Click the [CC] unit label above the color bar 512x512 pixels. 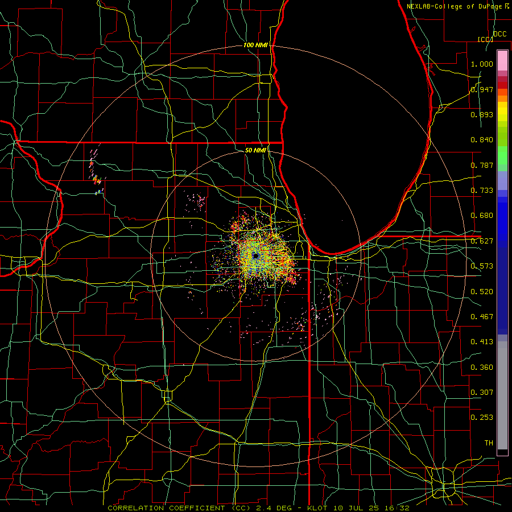485,39
